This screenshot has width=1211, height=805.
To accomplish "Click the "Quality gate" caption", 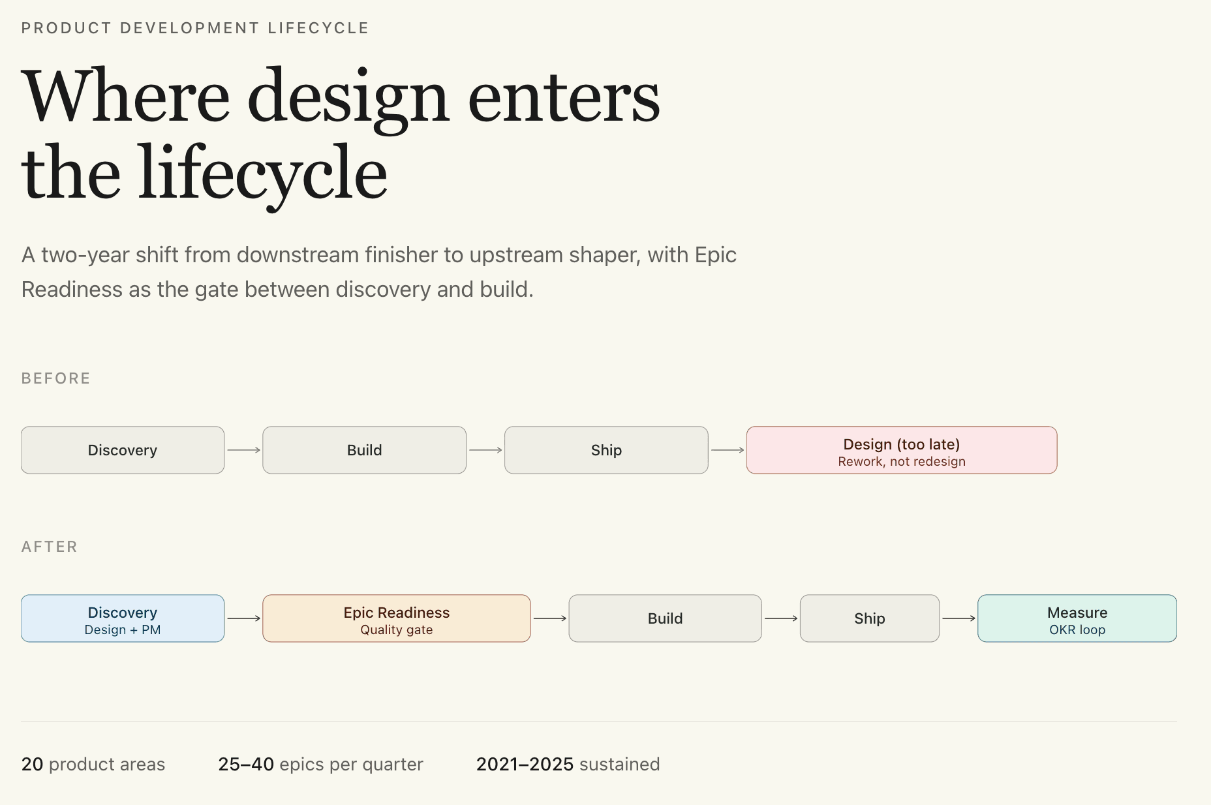I will click(x=397, y=630).
